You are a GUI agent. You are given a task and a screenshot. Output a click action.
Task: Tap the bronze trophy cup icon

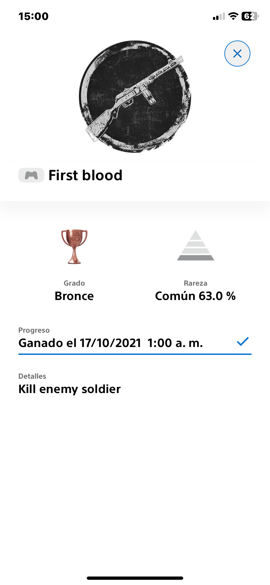pyautogui.click(x=74, y=246)
